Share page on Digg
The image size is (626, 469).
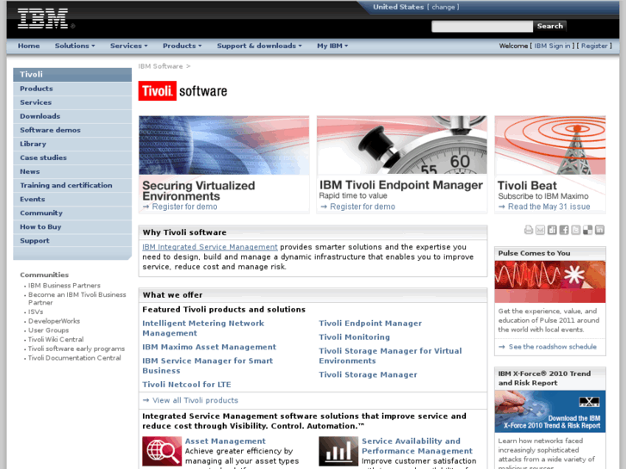click(552, 230)
